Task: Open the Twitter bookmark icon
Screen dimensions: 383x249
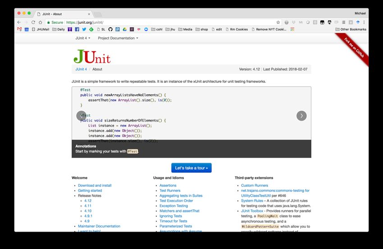Action: pos(84,29)
